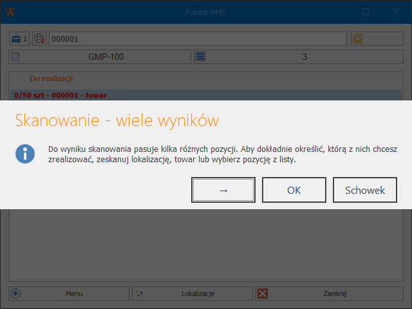Click the 'Do realizacji' section header
The height and width of the screenshot is (309, 412).
tap(51, 79)
